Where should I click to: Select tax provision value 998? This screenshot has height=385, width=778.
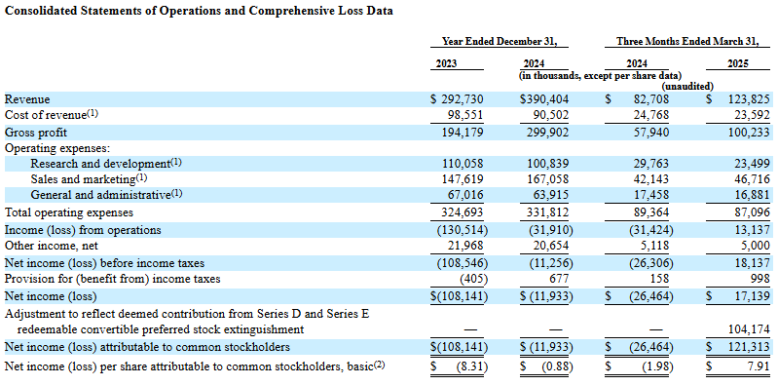click(x=759, y=279)
